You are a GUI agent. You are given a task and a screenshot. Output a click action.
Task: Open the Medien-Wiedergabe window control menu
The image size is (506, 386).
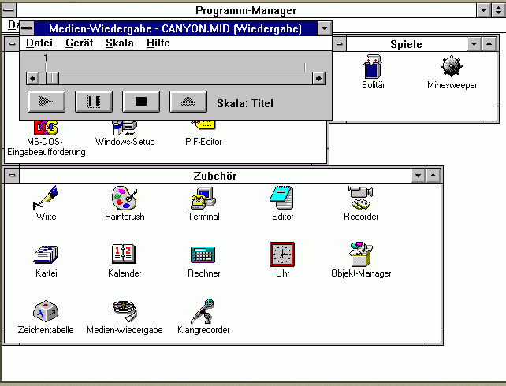[x=27, y=28]
